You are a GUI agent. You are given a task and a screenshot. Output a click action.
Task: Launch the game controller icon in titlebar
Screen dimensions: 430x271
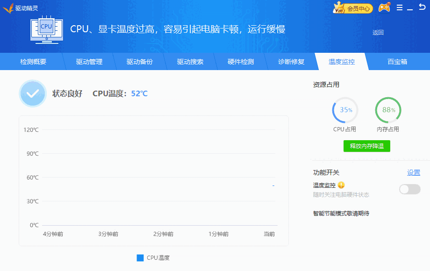click(x=384, y=8)
